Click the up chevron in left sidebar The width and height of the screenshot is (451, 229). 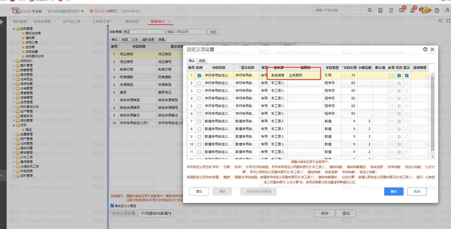coord(2,176)
